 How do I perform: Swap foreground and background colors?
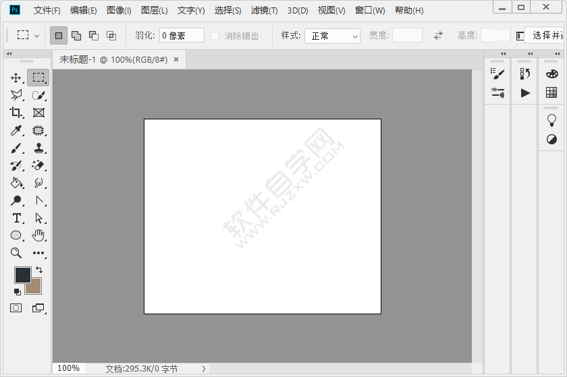tap(39, 270)
